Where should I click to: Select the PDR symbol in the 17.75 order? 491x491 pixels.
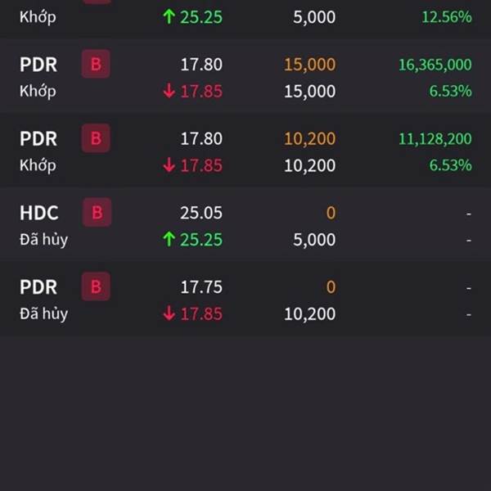(38, 287)
